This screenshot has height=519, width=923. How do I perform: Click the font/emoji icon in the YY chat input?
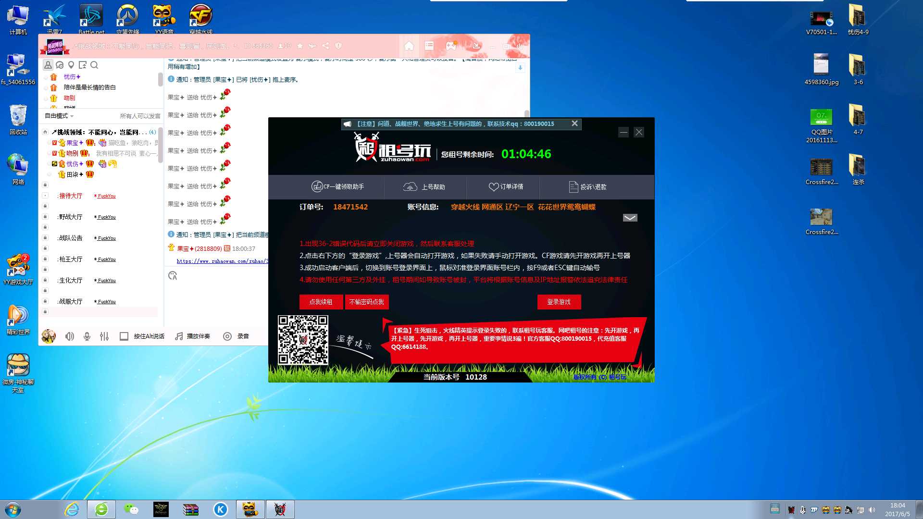[x=173, y=276]
